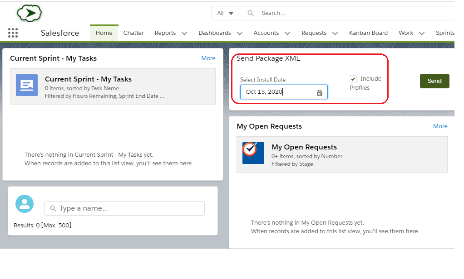Expand the Reports tab dropdown chevron
This screenshot has height=279, width=464.
coord(184,33)
